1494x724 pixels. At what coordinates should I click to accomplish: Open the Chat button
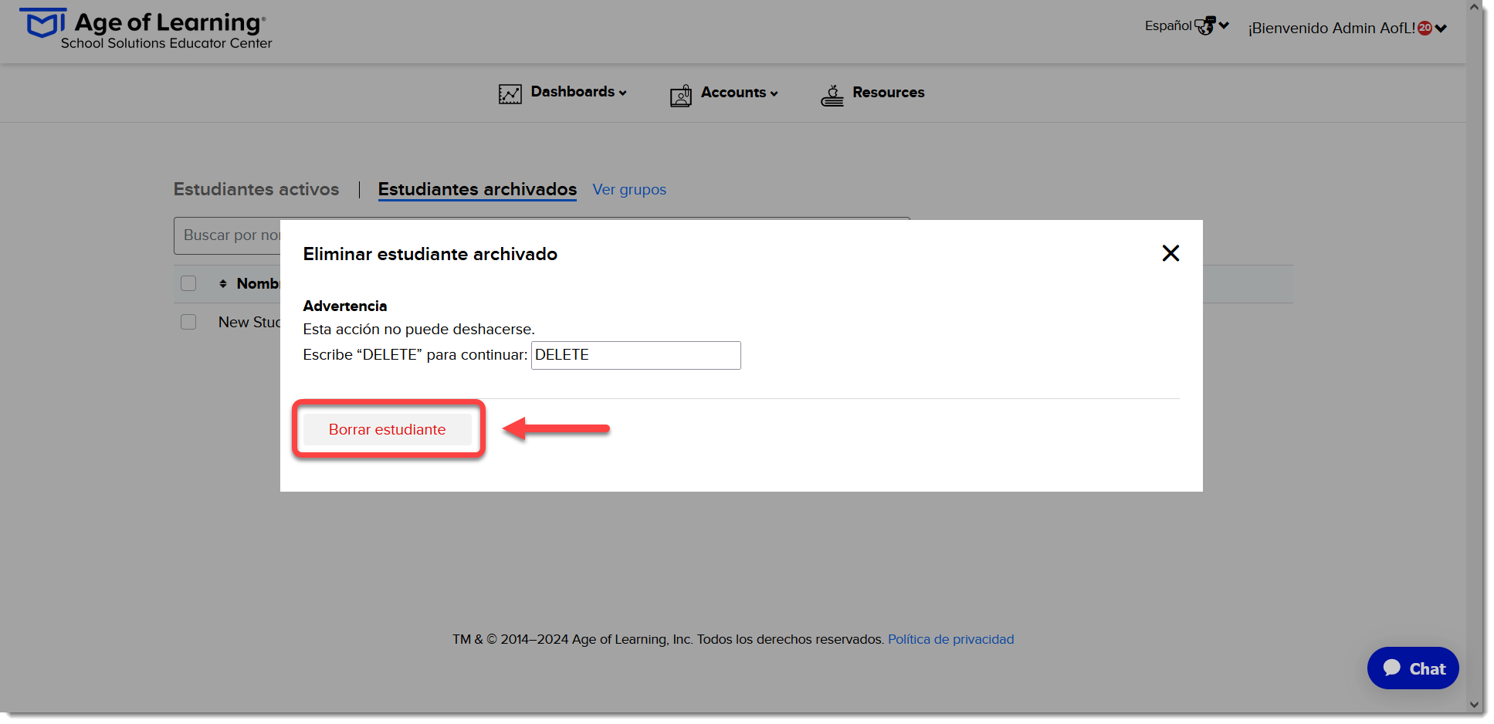[x=1413, y=668]
